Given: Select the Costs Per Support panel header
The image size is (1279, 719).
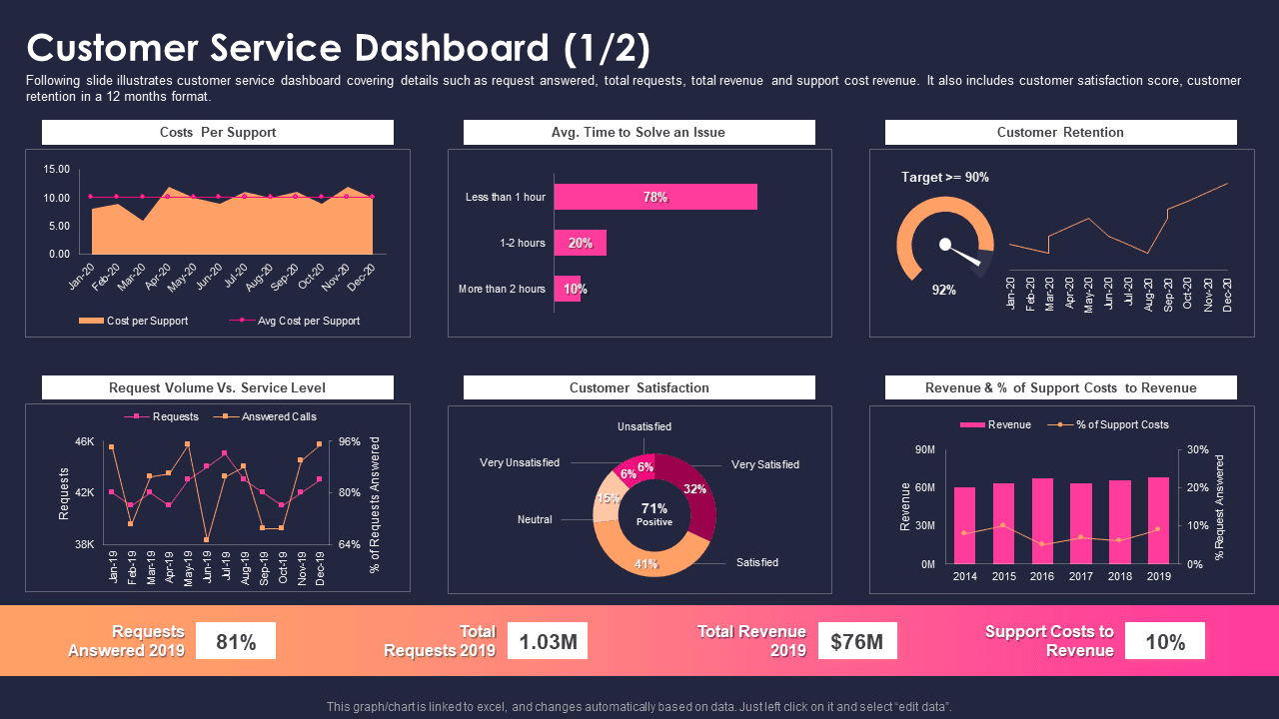Looking at the screenshot, I should point(218,132).
